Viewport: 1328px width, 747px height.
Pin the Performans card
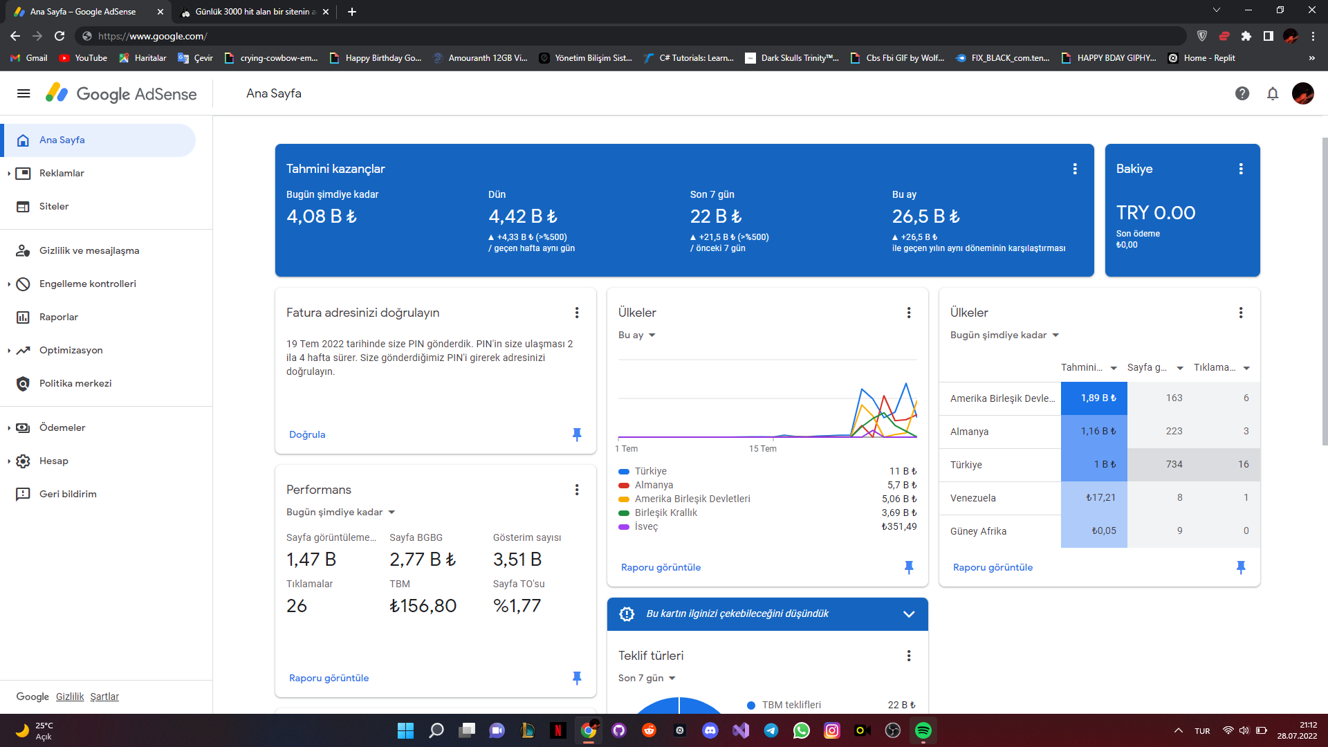click(577, 678)
